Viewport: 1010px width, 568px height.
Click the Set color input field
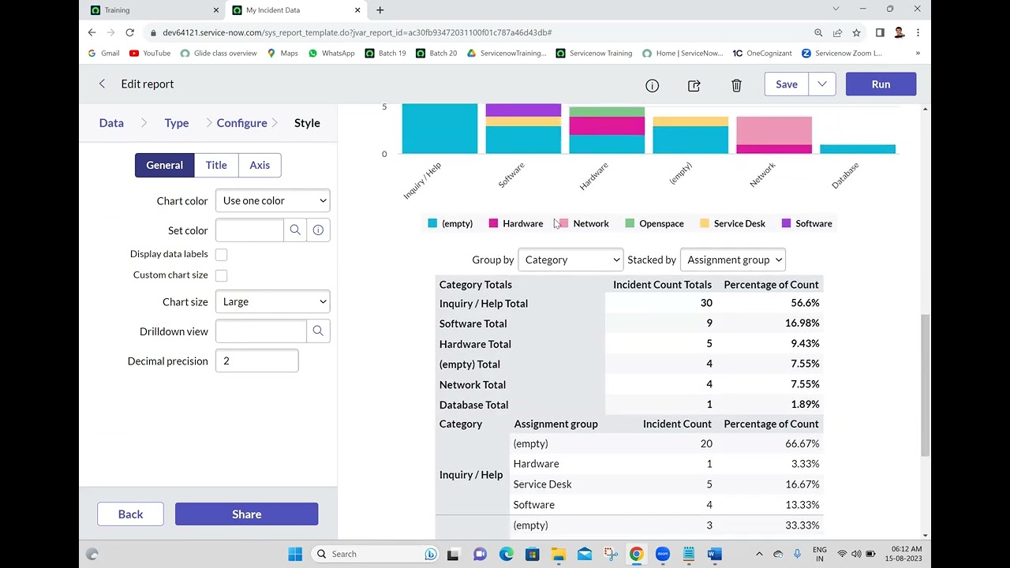pos(249,230)
